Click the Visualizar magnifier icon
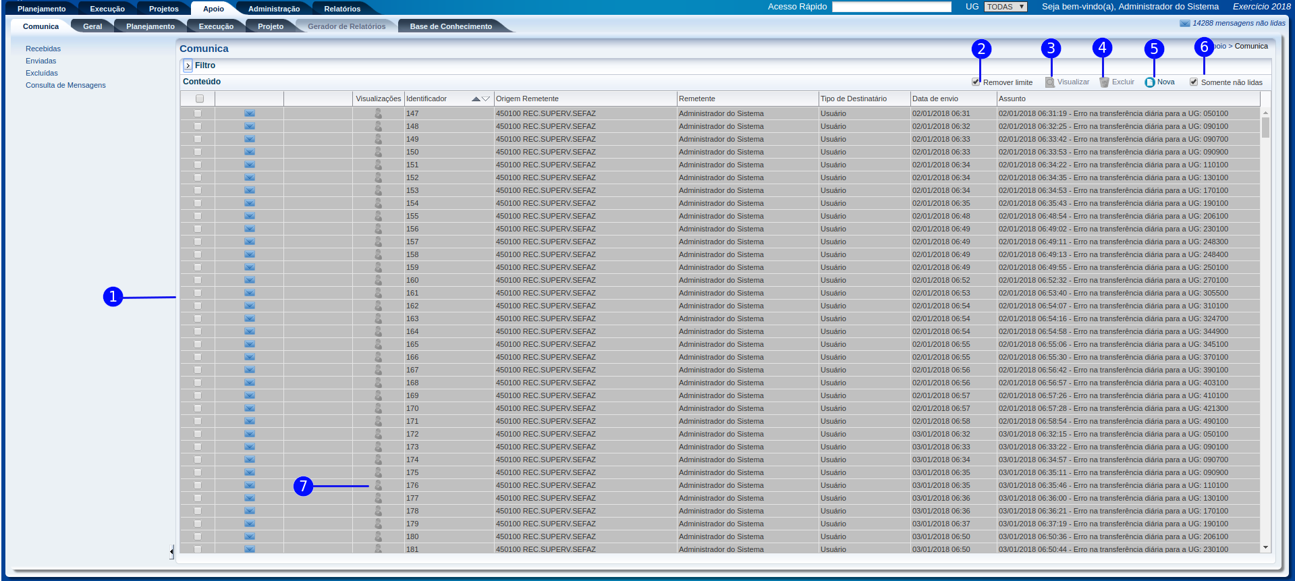This screenshot has height=581, width=1295. [1050, 82]
